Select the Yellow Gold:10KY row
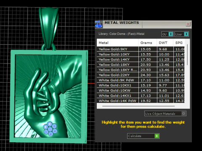This screenshot has width=202, height=151. [141, 54]
